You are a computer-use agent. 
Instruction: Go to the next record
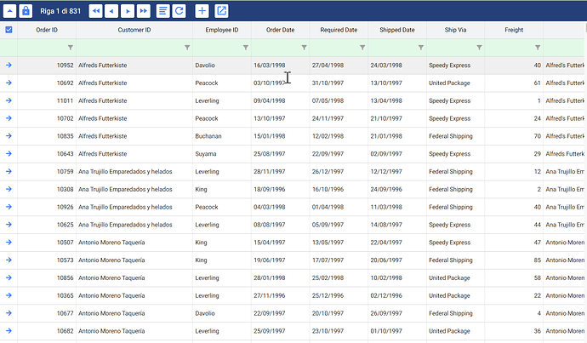[x=127, y=11]
